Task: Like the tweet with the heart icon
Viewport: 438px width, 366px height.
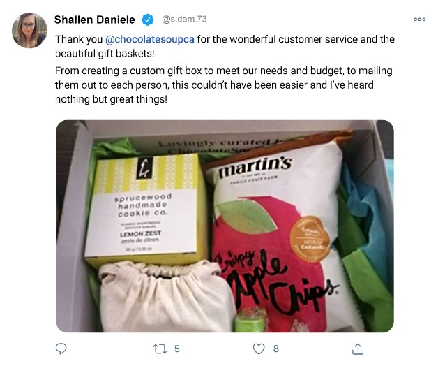Action: [x=259, y=349]
